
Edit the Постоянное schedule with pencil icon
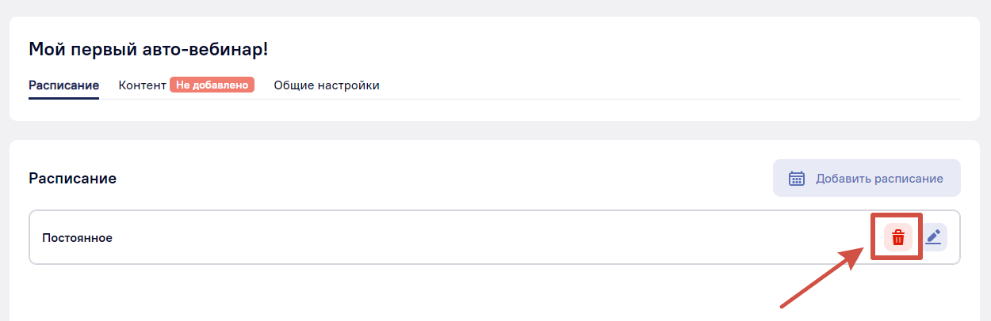[x=934, y=237]
